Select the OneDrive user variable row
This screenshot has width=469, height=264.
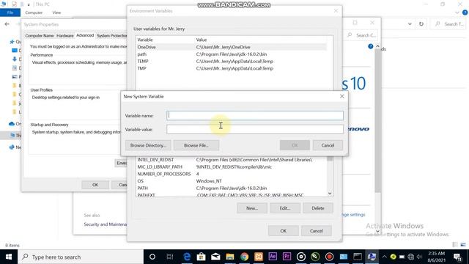pyautogui.click(x=231, y=47)
